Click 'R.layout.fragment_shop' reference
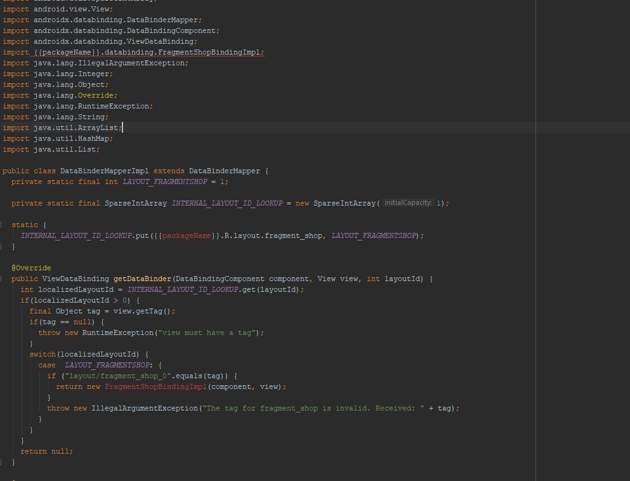Screen dimensions: 630x481 273,236
